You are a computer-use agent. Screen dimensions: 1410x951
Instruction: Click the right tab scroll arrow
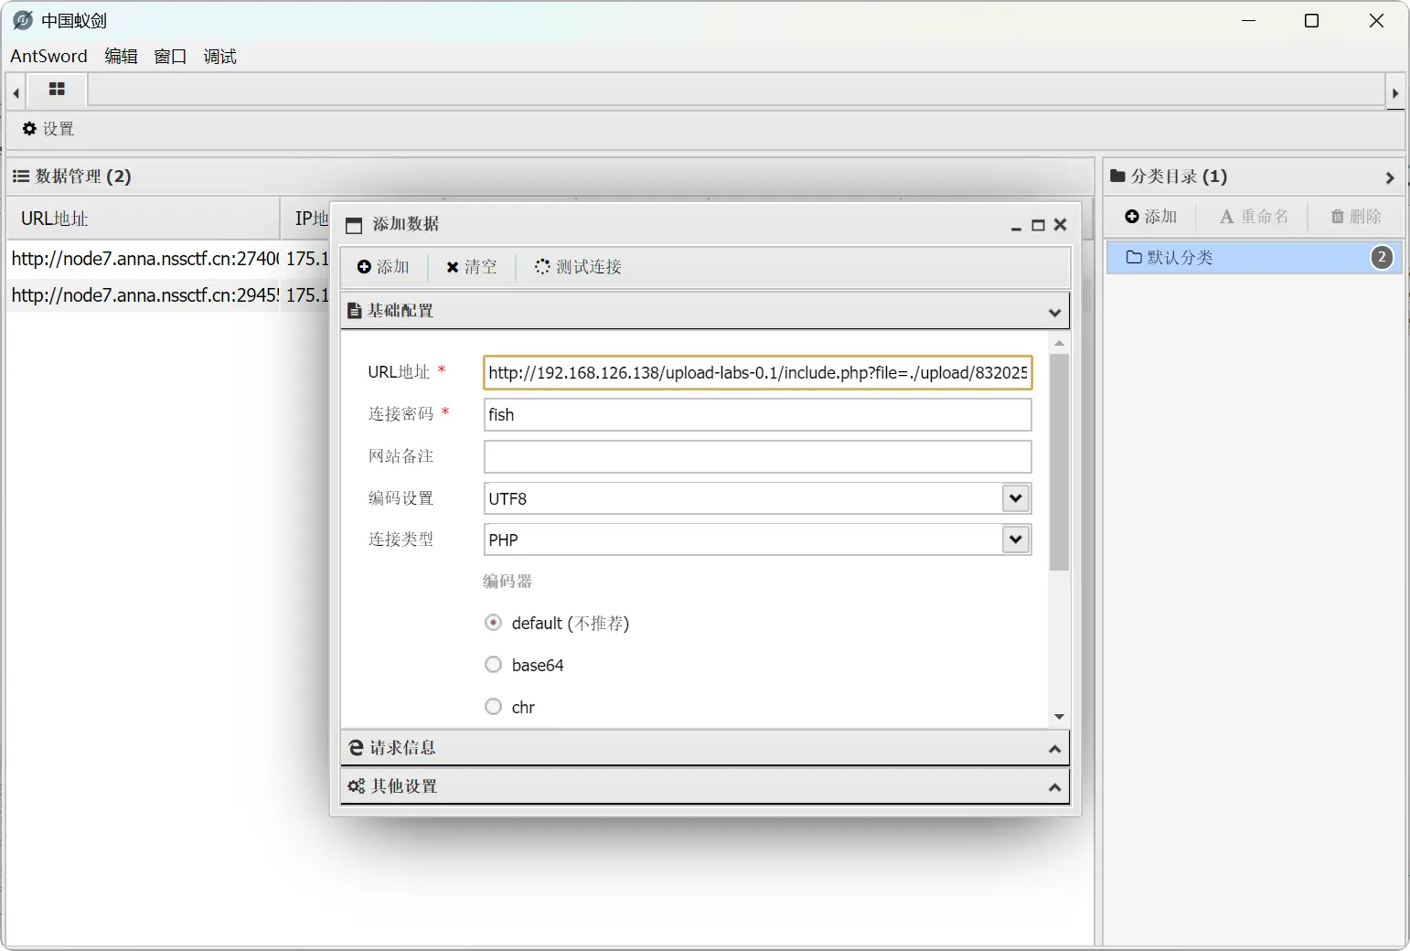pyautogui.click(x=1395, y=93)
